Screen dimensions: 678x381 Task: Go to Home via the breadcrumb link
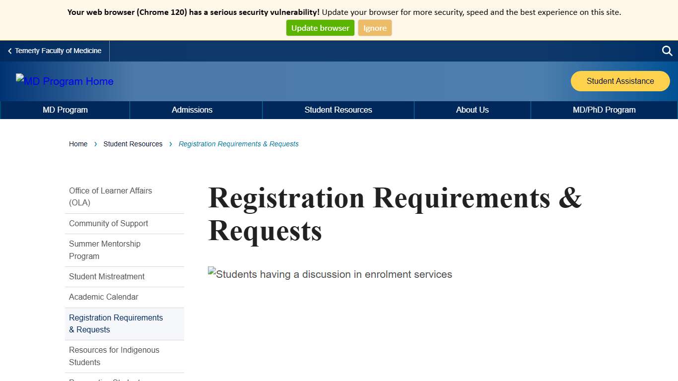tap(78, 144)
